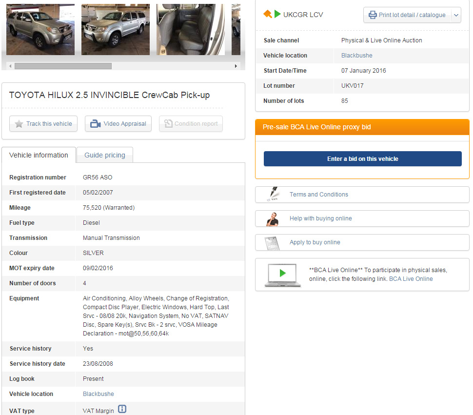Print lot detail / catalogue
473x415 pixels.
pos(408,15)
